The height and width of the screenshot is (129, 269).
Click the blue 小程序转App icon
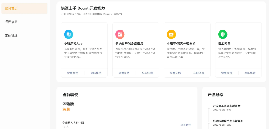pyautogui.click(x=69, y=34)
